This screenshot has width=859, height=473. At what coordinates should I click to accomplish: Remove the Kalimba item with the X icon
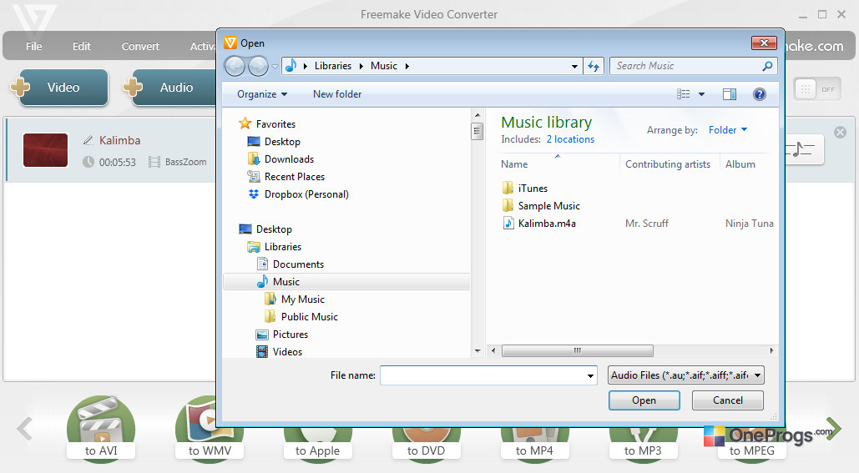840,132
